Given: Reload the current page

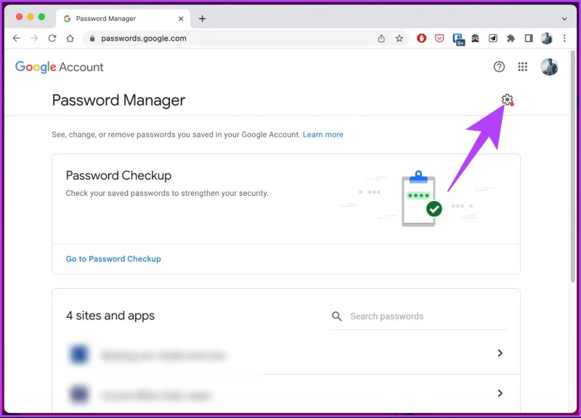Looking at the screenshot, I should tap(52, 38).
